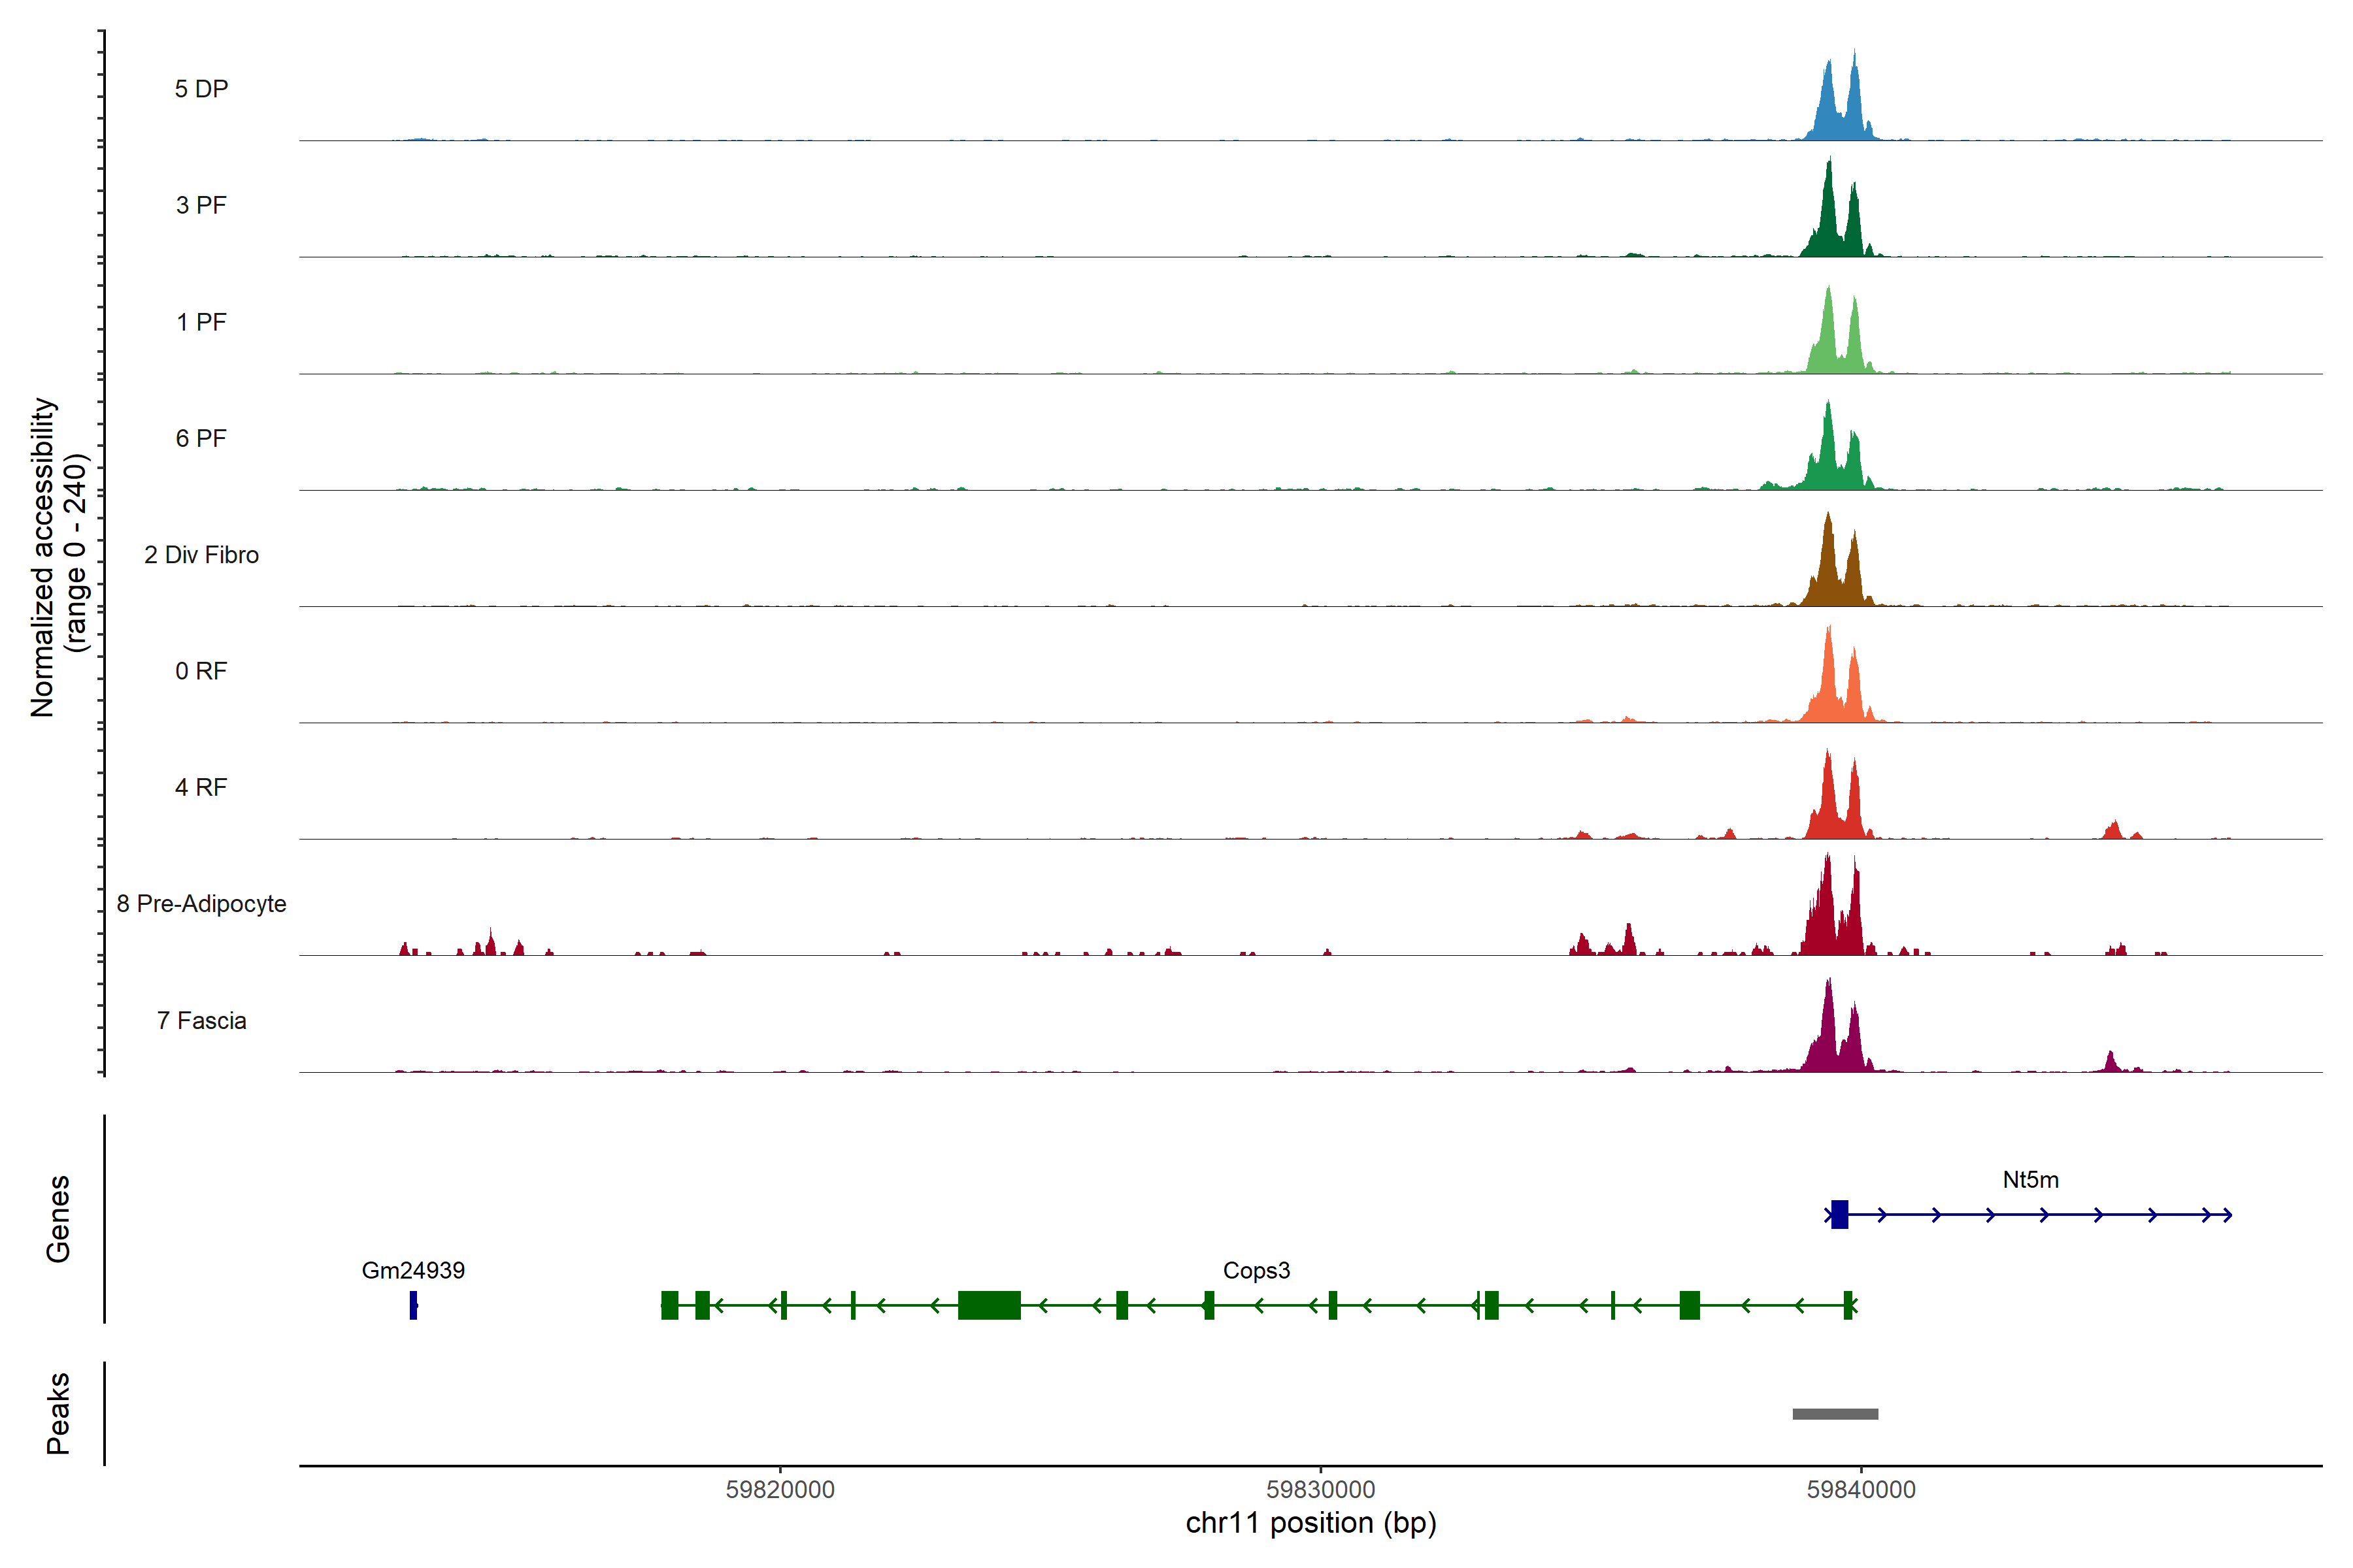Click the 59830000 x-axis tick label
Screen dimensions: 2353x1568
(1320, 1490)
